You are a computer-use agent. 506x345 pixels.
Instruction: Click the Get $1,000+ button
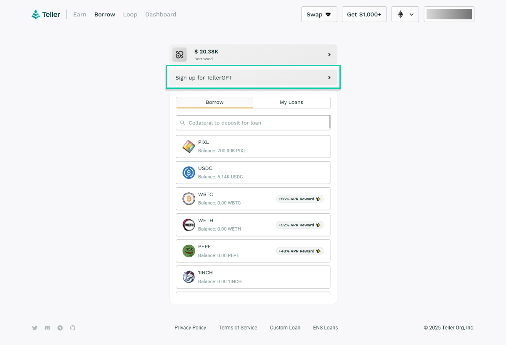point(364,14)
